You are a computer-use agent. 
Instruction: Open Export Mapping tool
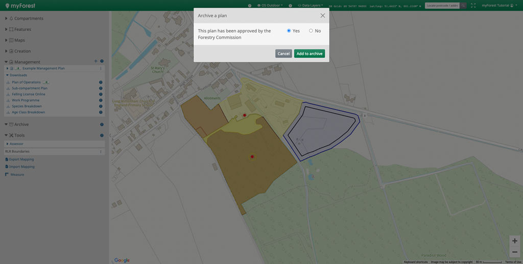point(21,159)
